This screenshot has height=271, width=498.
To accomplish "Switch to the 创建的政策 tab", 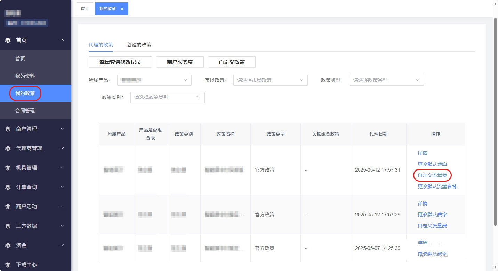I will pyautogui.click(x=139, y=45).
